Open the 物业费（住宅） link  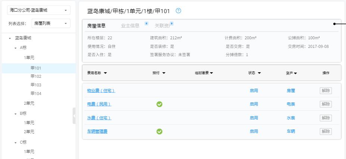(101, 91)
